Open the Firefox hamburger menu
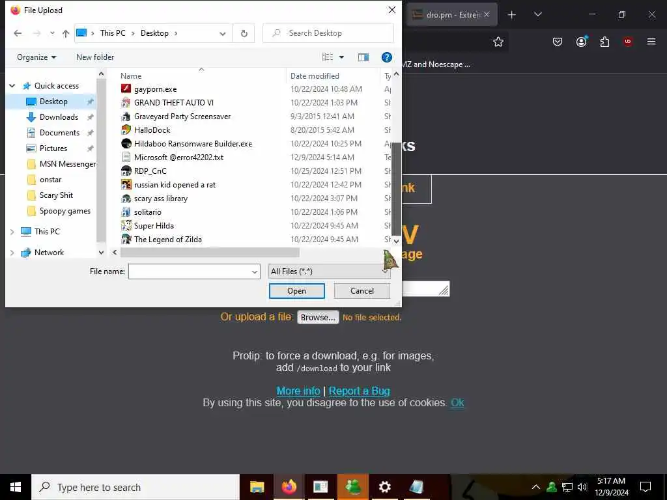Viewport: 667px width, 500px height. pos(651,42)
